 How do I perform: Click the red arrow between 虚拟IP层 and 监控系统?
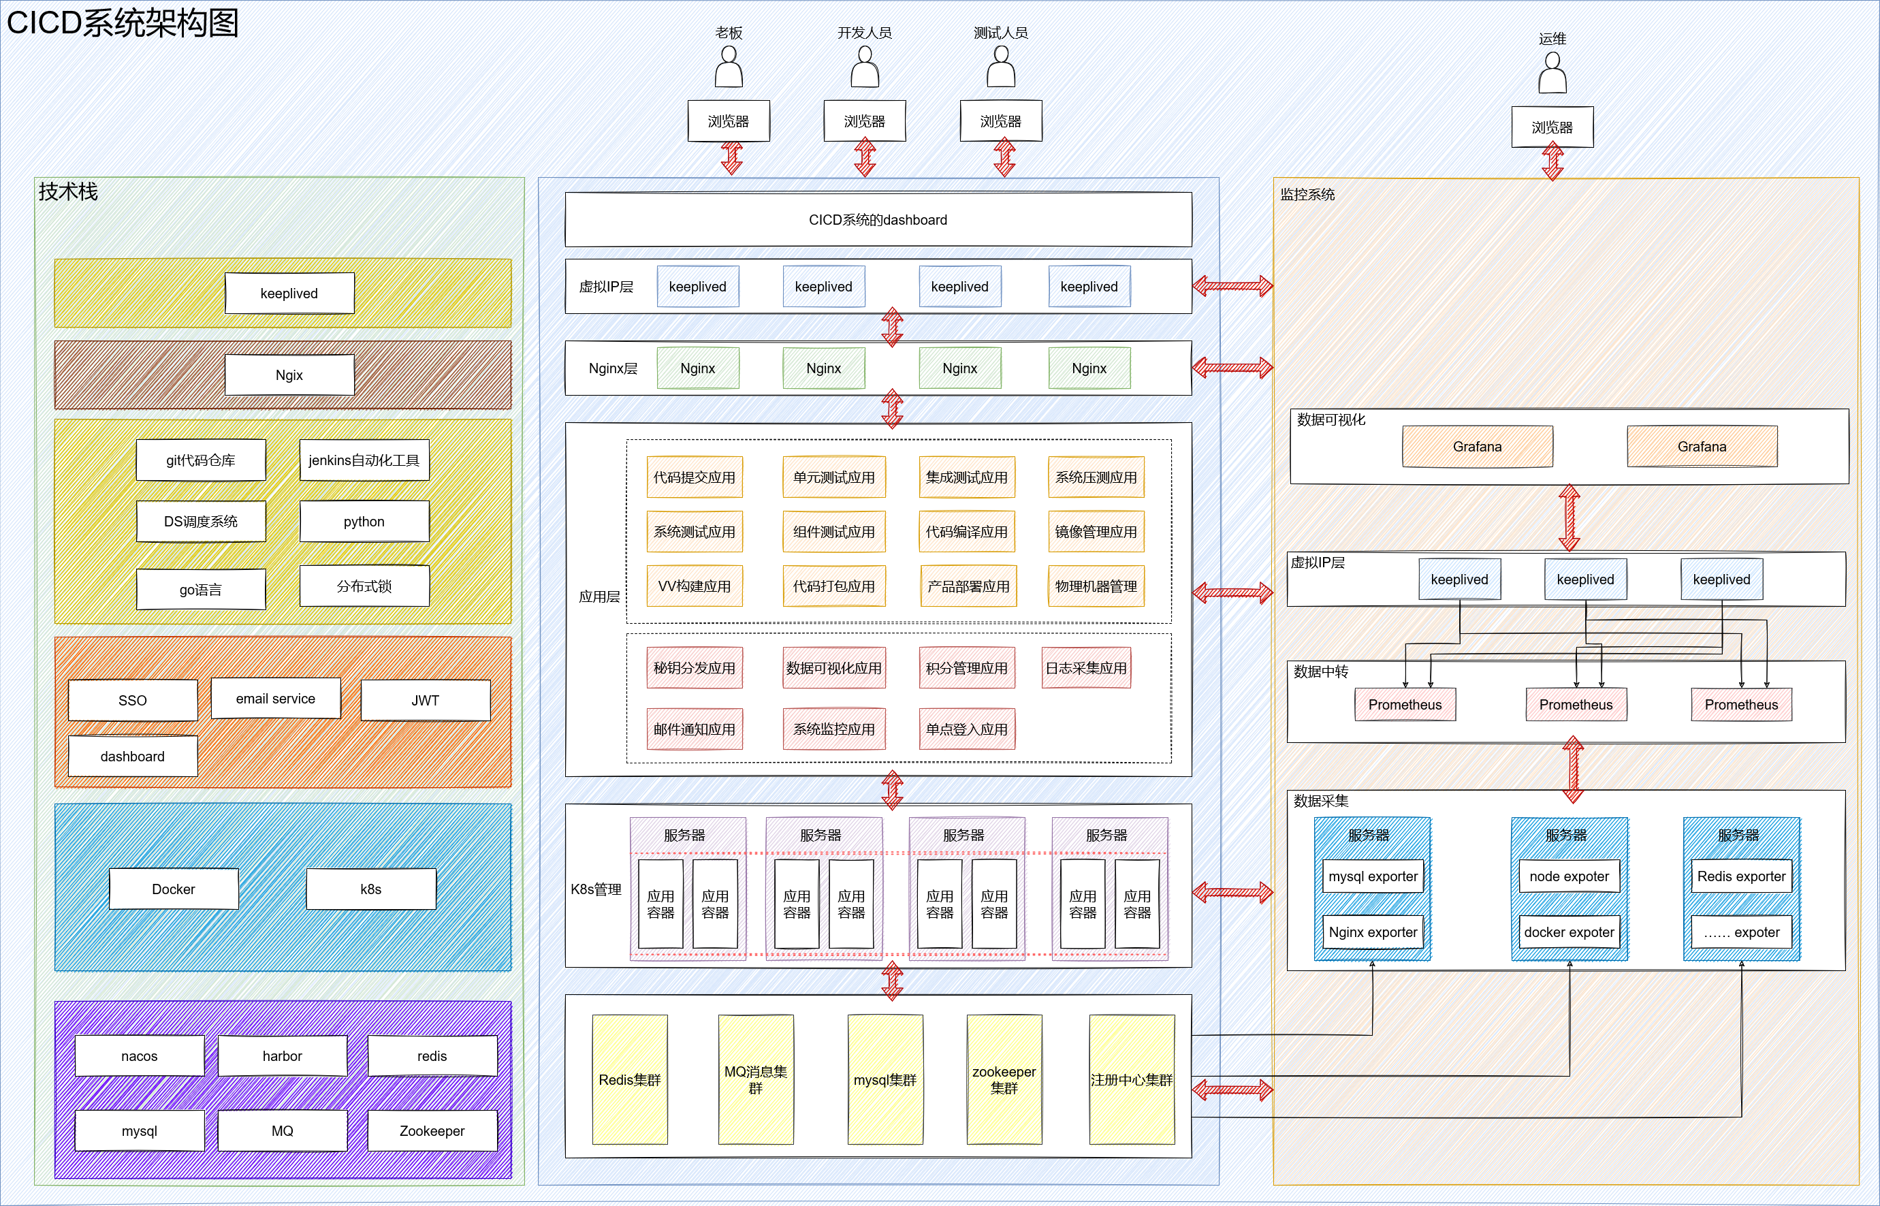click(x=1232, y=286)
